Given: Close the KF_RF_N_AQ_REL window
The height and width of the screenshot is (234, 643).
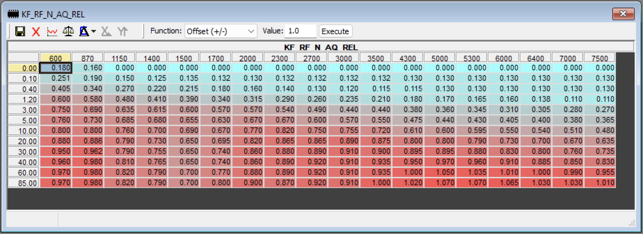Looking at the screenshot, I should 623,14.
